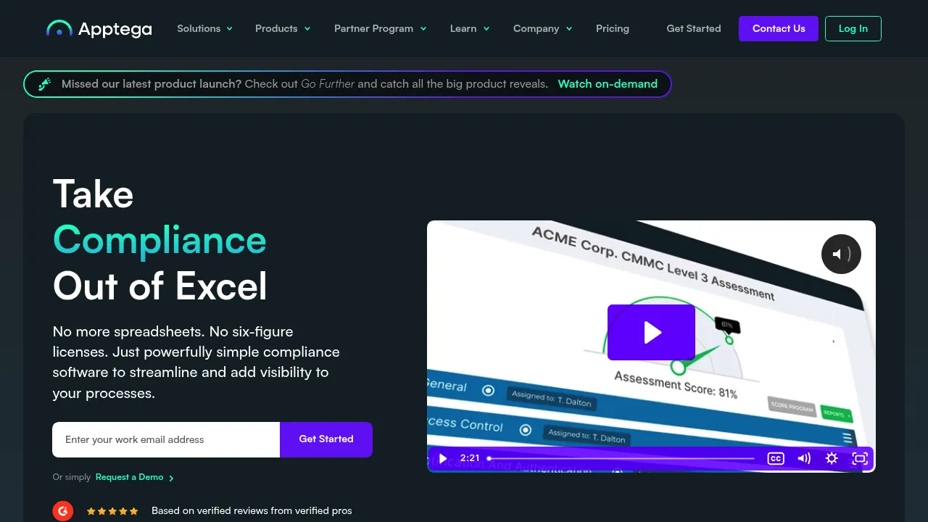Click the Watch on-demand link
928x522 pixels.
pyautogui.click(x=608, y=84)
